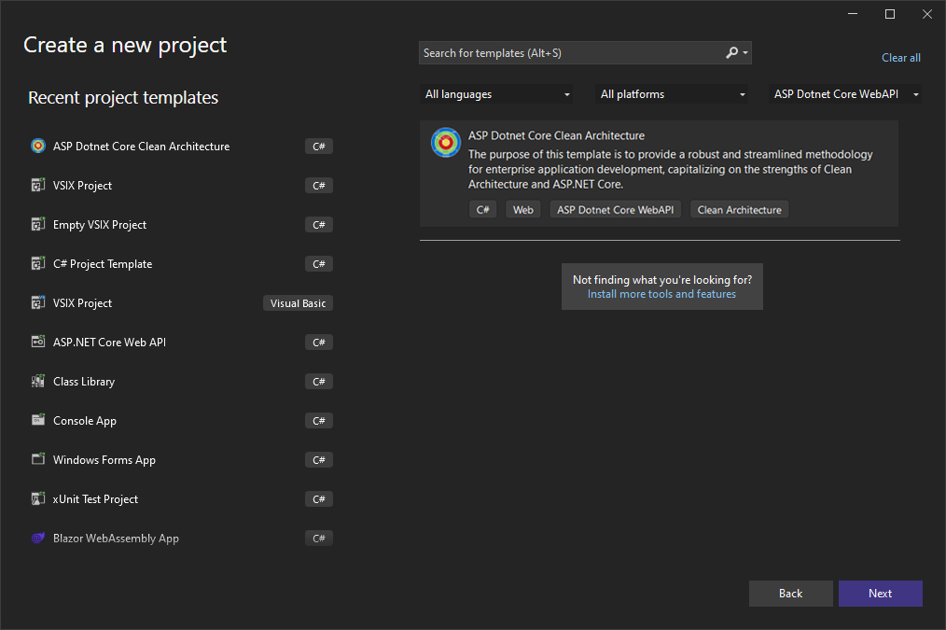
Task: Click the Blazor WebAssembly App icon
Action: 38,539
